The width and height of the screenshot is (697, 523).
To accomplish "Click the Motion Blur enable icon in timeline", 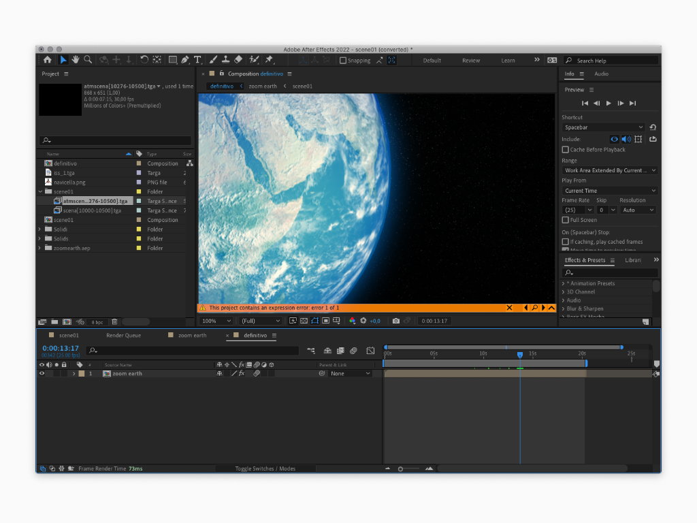I will [353, 351].
